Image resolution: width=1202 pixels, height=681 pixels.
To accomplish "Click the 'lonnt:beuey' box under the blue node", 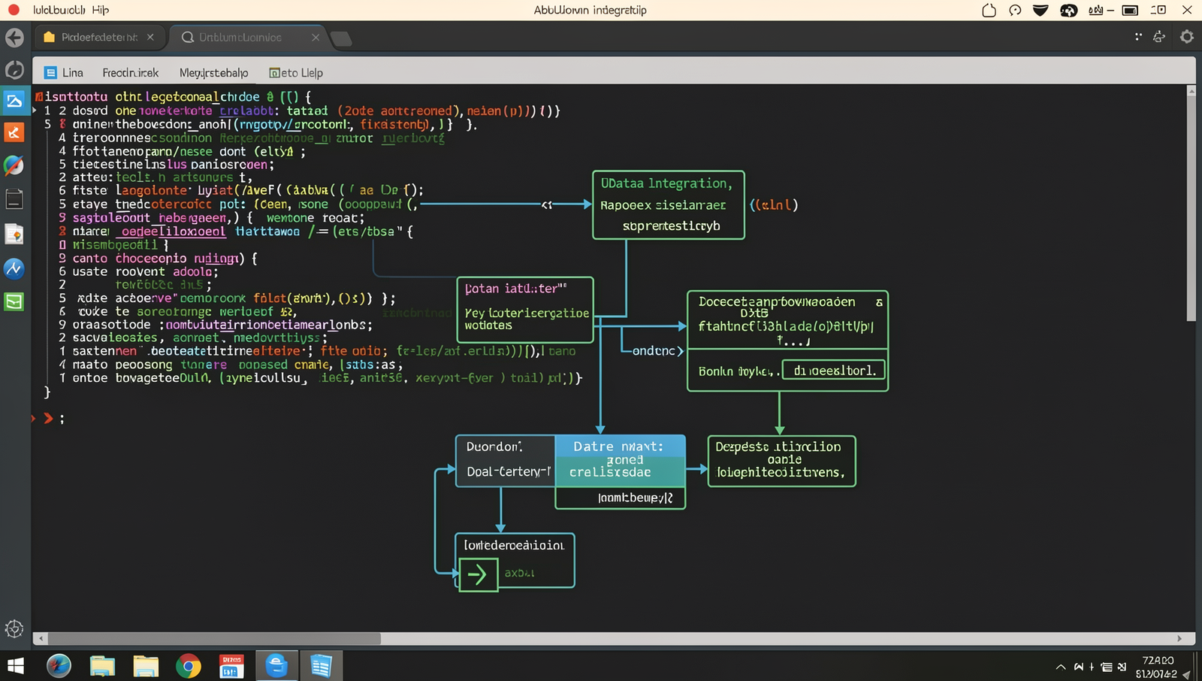I will point(621,498).
